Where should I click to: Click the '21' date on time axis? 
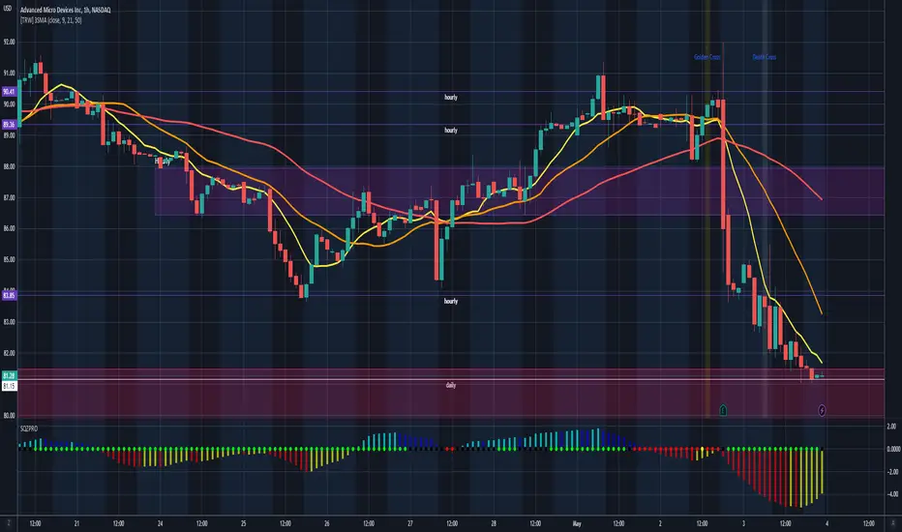tap(76, 523)
